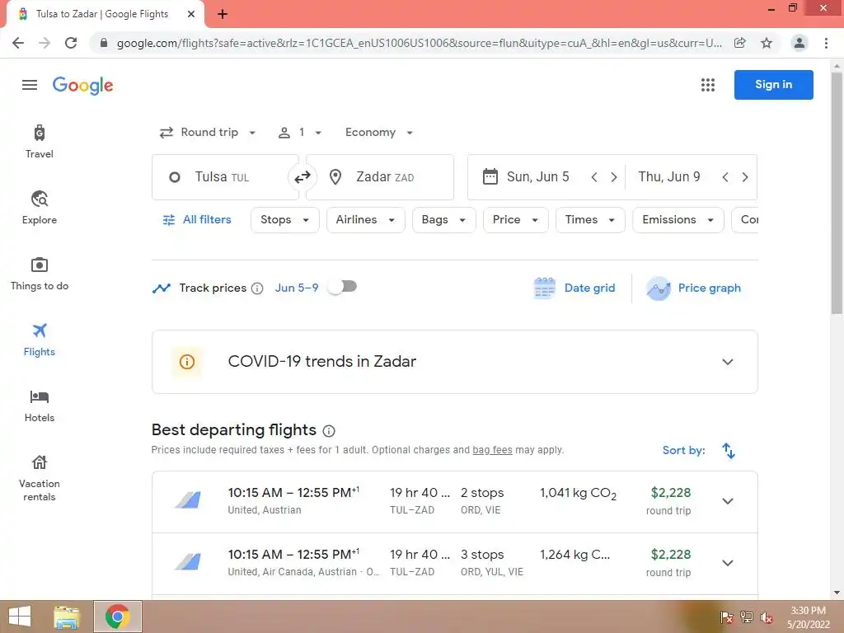Open the Google apps grid
The width and height of the screenshot is (844, 633).
point(708,85)
